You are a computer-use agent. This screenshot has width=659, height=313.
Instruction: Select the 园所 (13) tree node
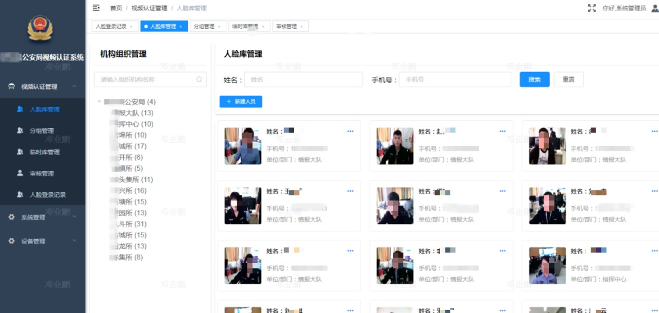pyautogui.click(x=129, y=212)
